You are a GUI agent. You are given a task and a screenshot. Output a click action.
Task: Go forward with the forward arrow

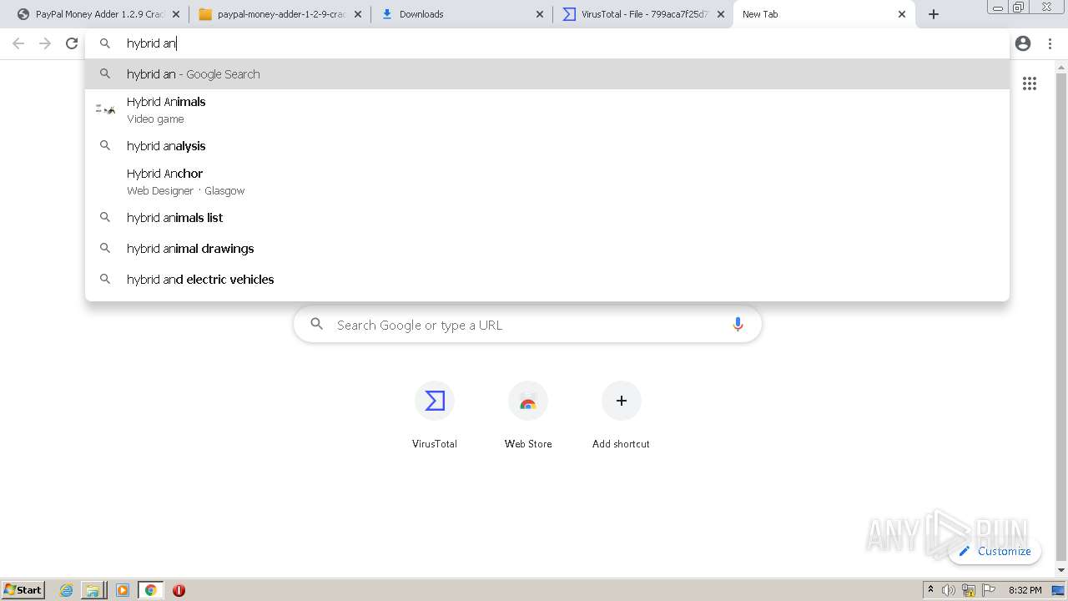pyautogui.click(x=45, y=43)
